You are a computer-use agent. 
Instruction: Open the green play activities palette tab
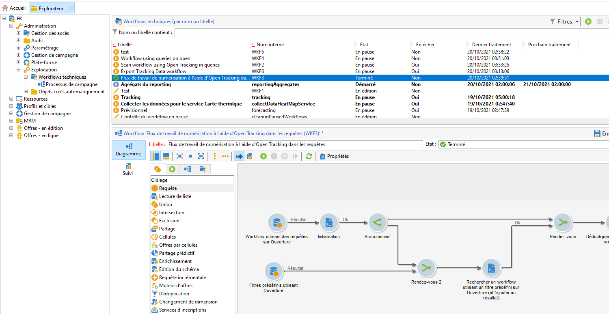pyautogui.click(x=172, y=169)
